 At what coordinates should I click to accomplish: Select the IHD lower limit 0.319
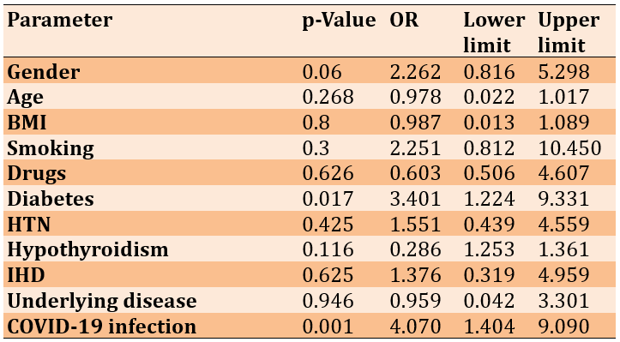pyautogui.click(x=489, y=275)
